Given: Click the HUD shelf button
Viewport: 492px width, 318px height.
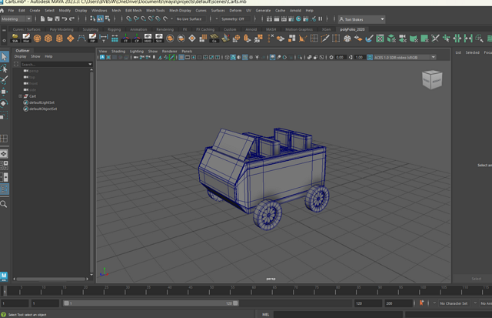Looking at the screenshot, I should click(x=148, y=38).
